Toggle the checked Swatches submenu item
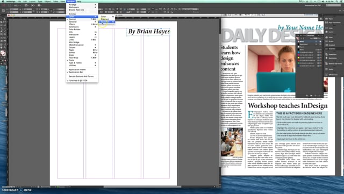Screen dimensions: 344x194 pyautogui.click(x=106, y=21)
